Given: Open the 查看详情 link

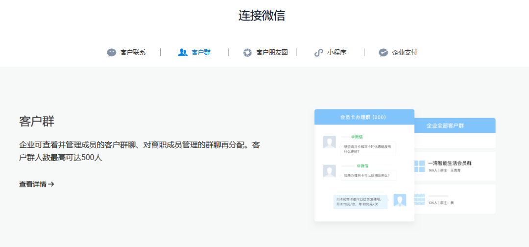Looking at the screenshot, I should coord(36,184).
